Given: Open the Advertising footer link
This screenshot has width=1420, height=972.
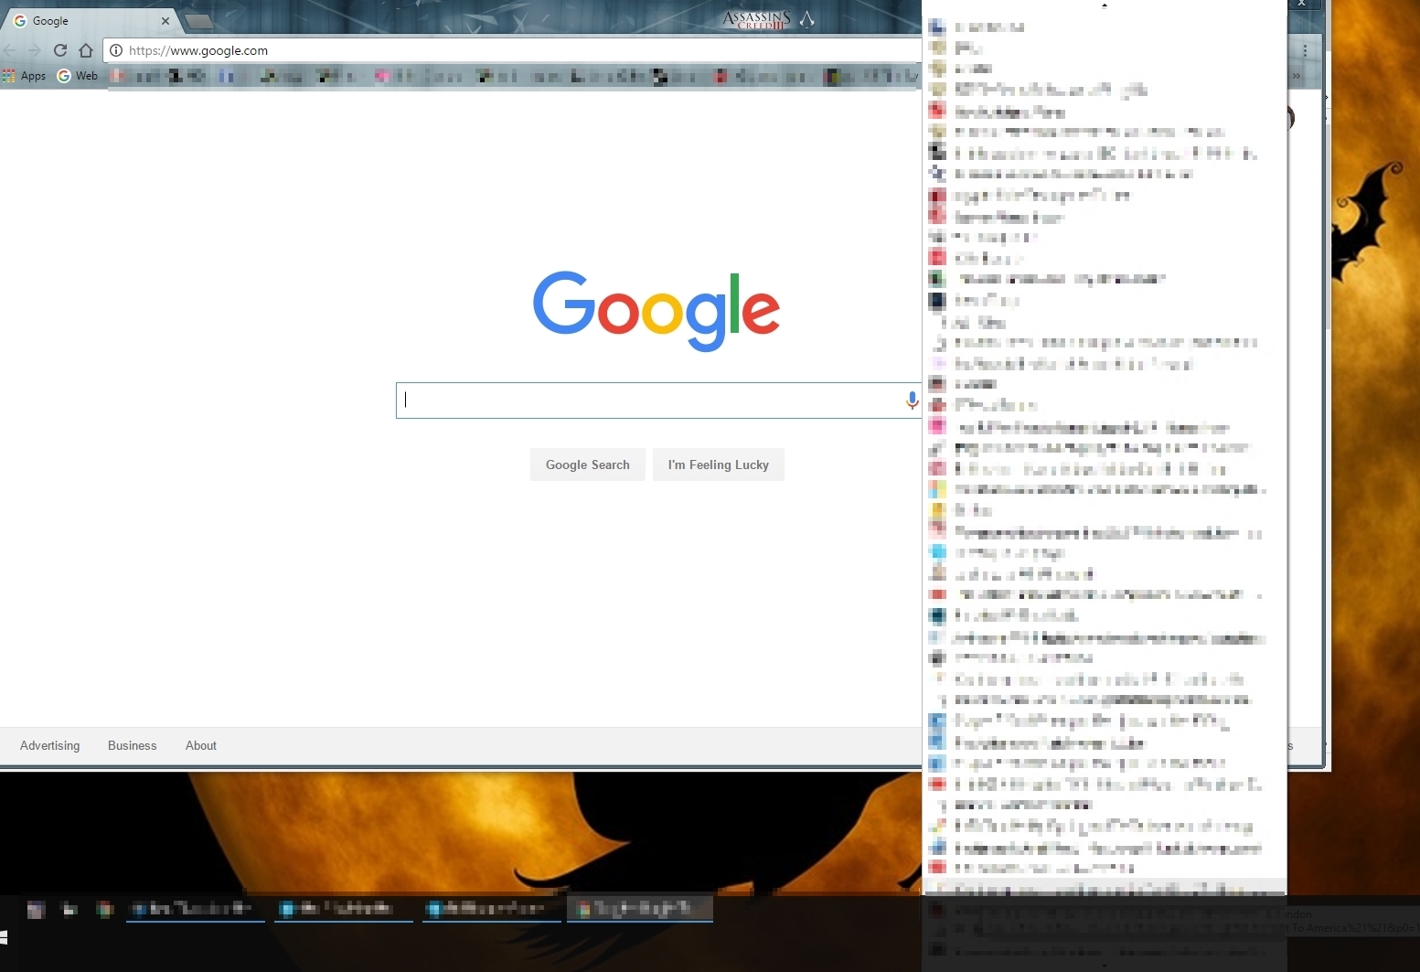Looking at the screenshot, I should click(x=49, y=745).
